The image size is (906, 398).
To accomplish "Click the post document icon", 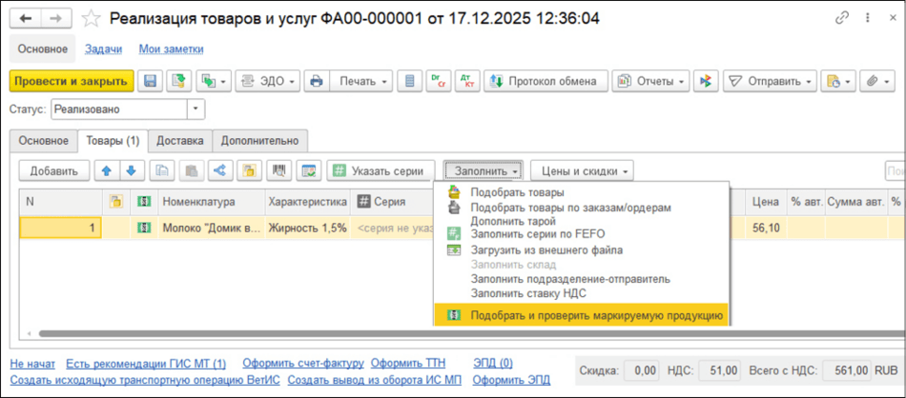I will [x=178, y=81].
